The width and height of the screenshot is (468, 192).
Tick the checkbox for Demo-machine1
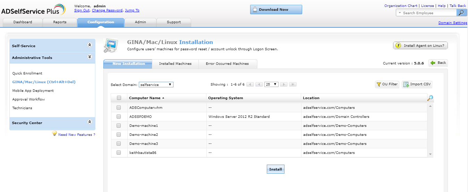[119, 125]
